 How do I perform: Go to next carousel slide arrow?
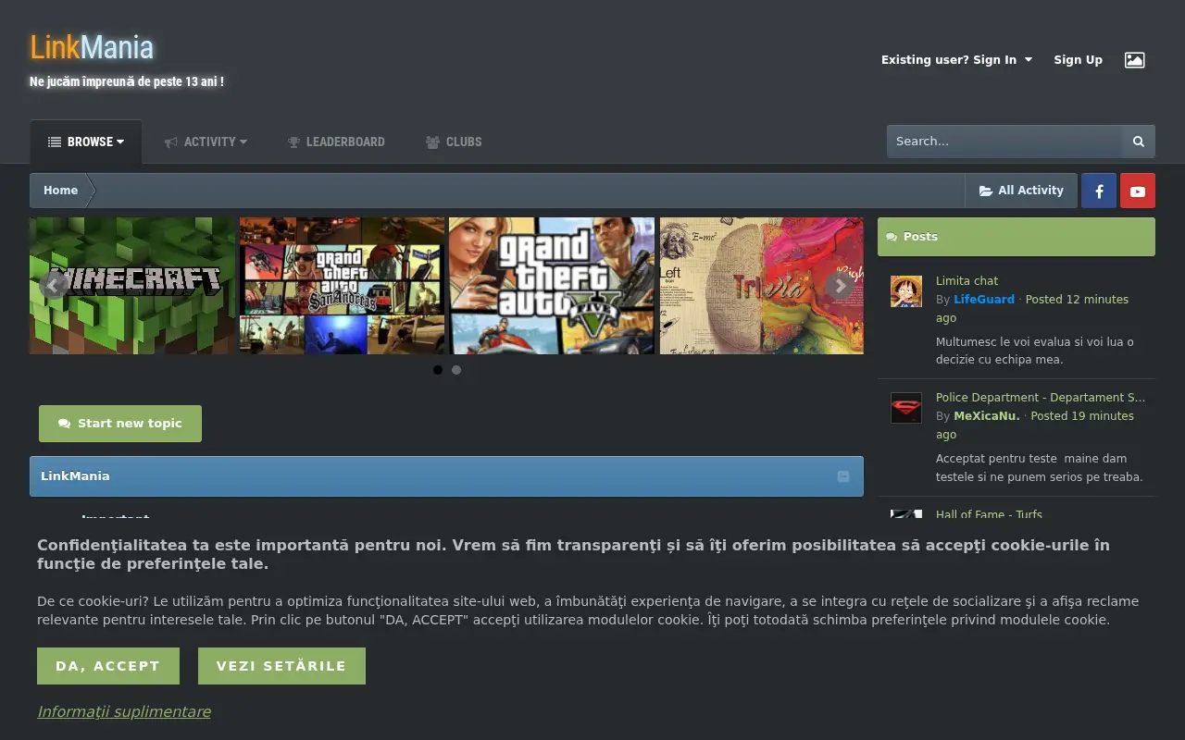pyautogui.click(x=840, y=286)
